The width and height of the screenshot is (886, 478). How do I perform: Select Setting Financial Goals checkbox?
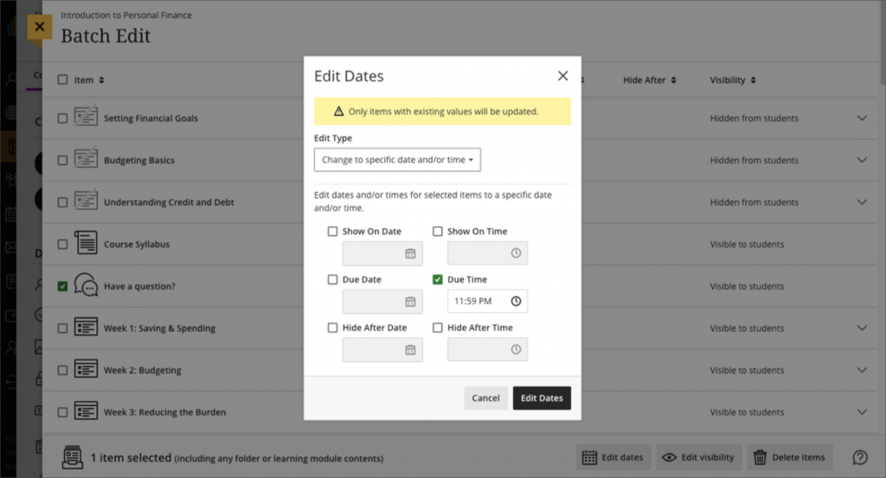[62, 118]
